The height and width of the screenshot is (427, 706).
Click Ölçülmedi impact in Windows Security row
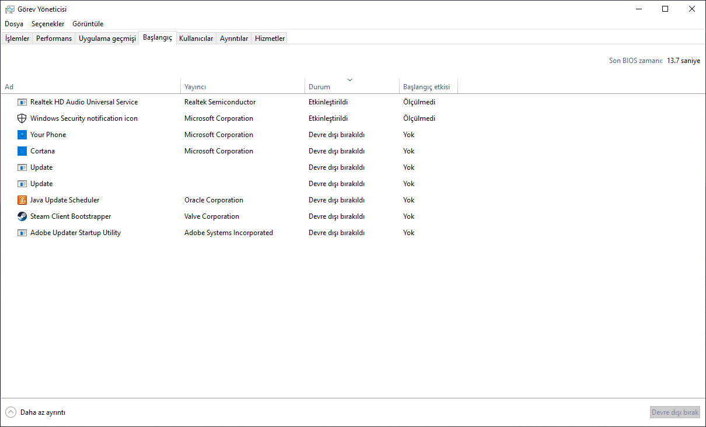[419, 118]
